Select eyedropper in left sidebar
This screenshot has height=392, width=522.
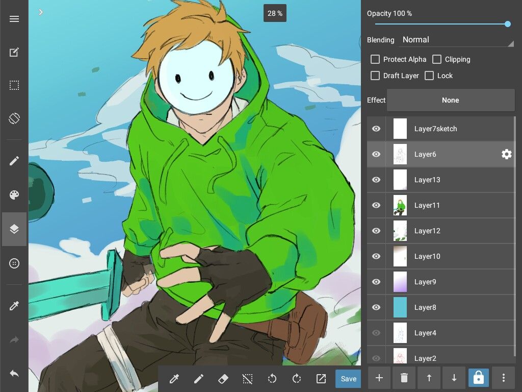pyautogui.click(x=14, y=306)
